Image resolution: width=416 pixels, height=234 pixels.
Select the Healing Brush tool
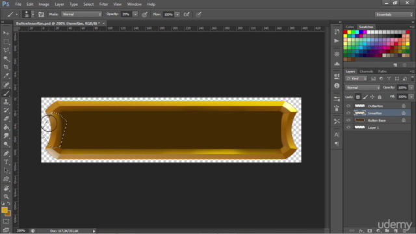[6, 85]
